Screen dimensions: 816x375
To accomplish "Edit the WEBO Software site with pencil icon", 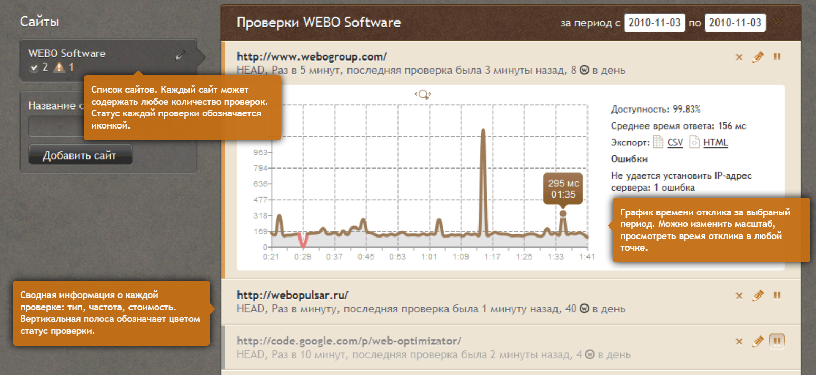I will [181, 54].
